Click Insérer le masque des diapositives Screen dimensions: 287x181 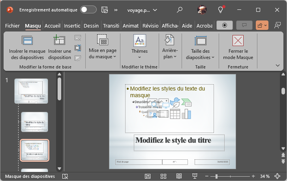(27, 48)
